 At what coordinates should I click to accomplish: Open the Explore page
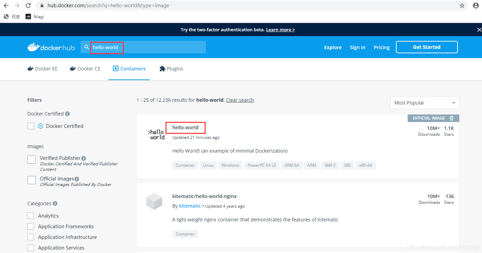[x=333, y=47]
